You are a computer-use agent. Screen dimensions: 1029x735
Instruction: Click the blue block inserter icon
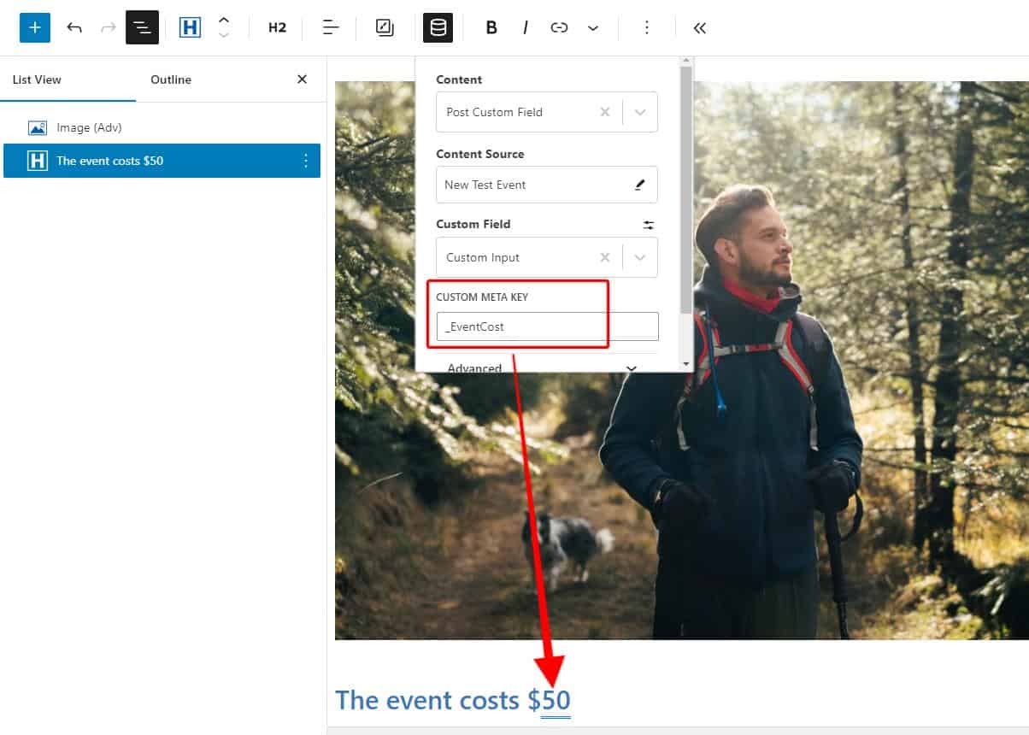coord(34,27)
